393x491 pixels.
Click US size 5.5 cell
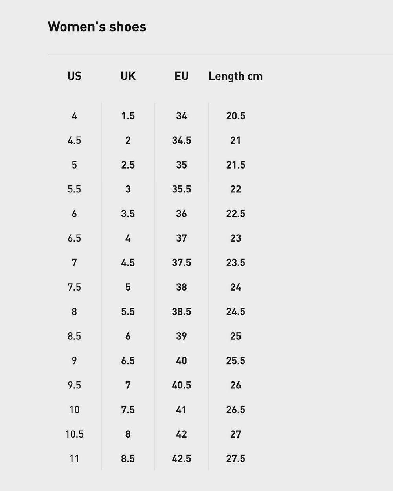[x=74, y=189]
